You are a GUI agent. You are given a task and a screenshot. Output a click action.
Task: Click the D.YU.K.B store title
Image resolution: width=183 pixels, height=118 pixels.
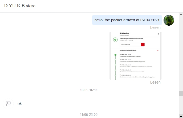point(20,6)
